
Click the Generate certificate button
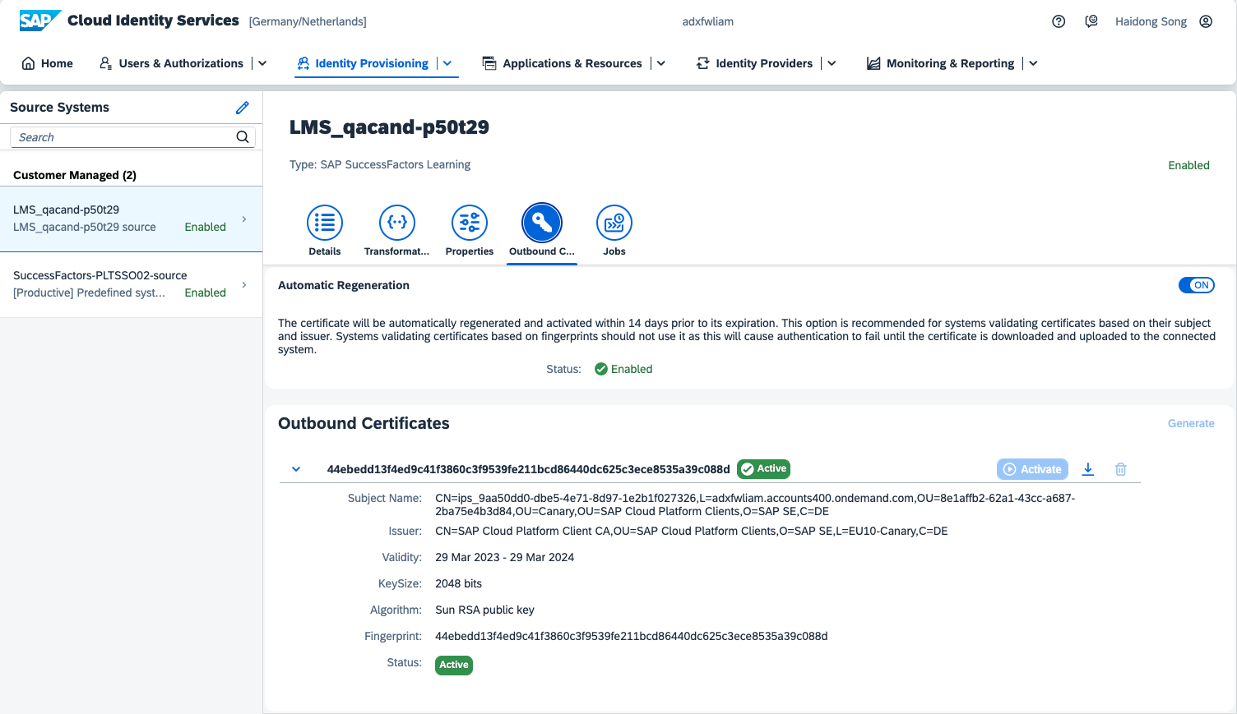point(1191,423)
